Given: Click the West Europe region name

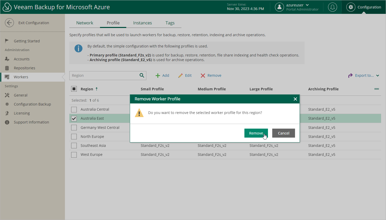Looking at the screenshot, I should click(x=91, y=155).
